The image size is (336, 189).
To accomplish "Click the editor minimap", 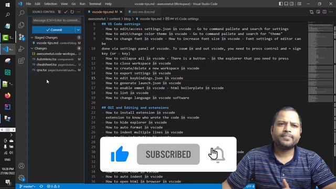I will [x=320, y=62].
